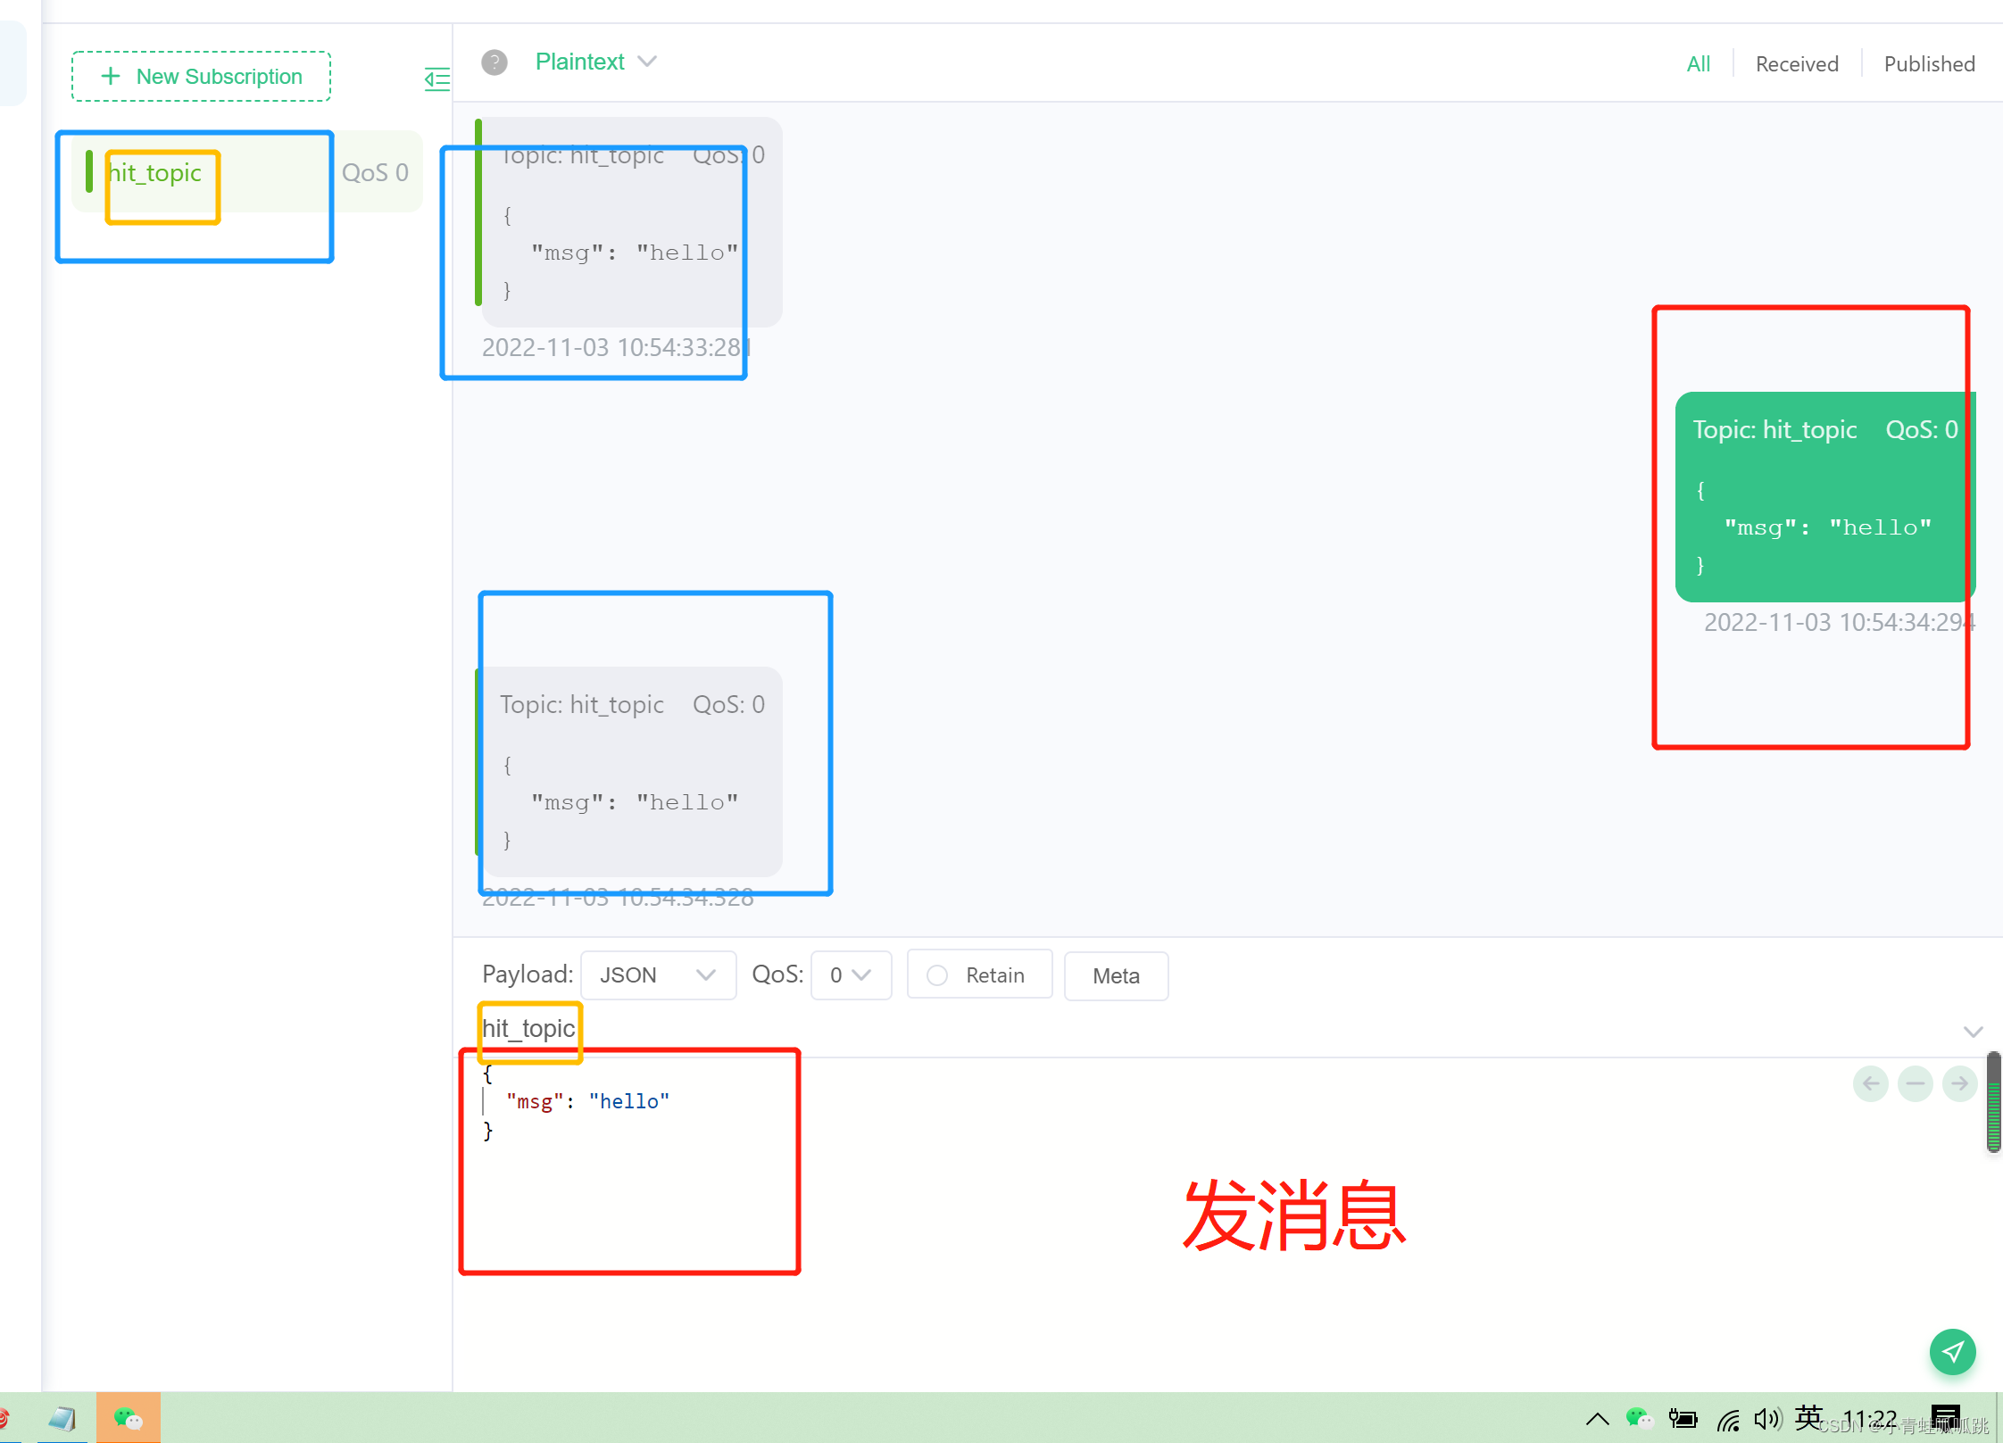Switch input method via 英 indicator

point(1808,1416)
